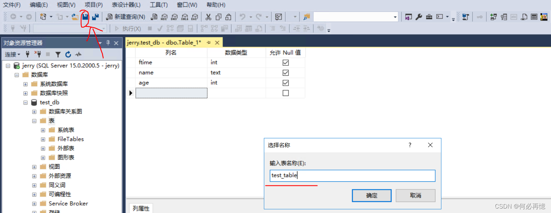Click the MDX query icon
Viewport: 551px width, 213px height.
(x=164, y=17)
